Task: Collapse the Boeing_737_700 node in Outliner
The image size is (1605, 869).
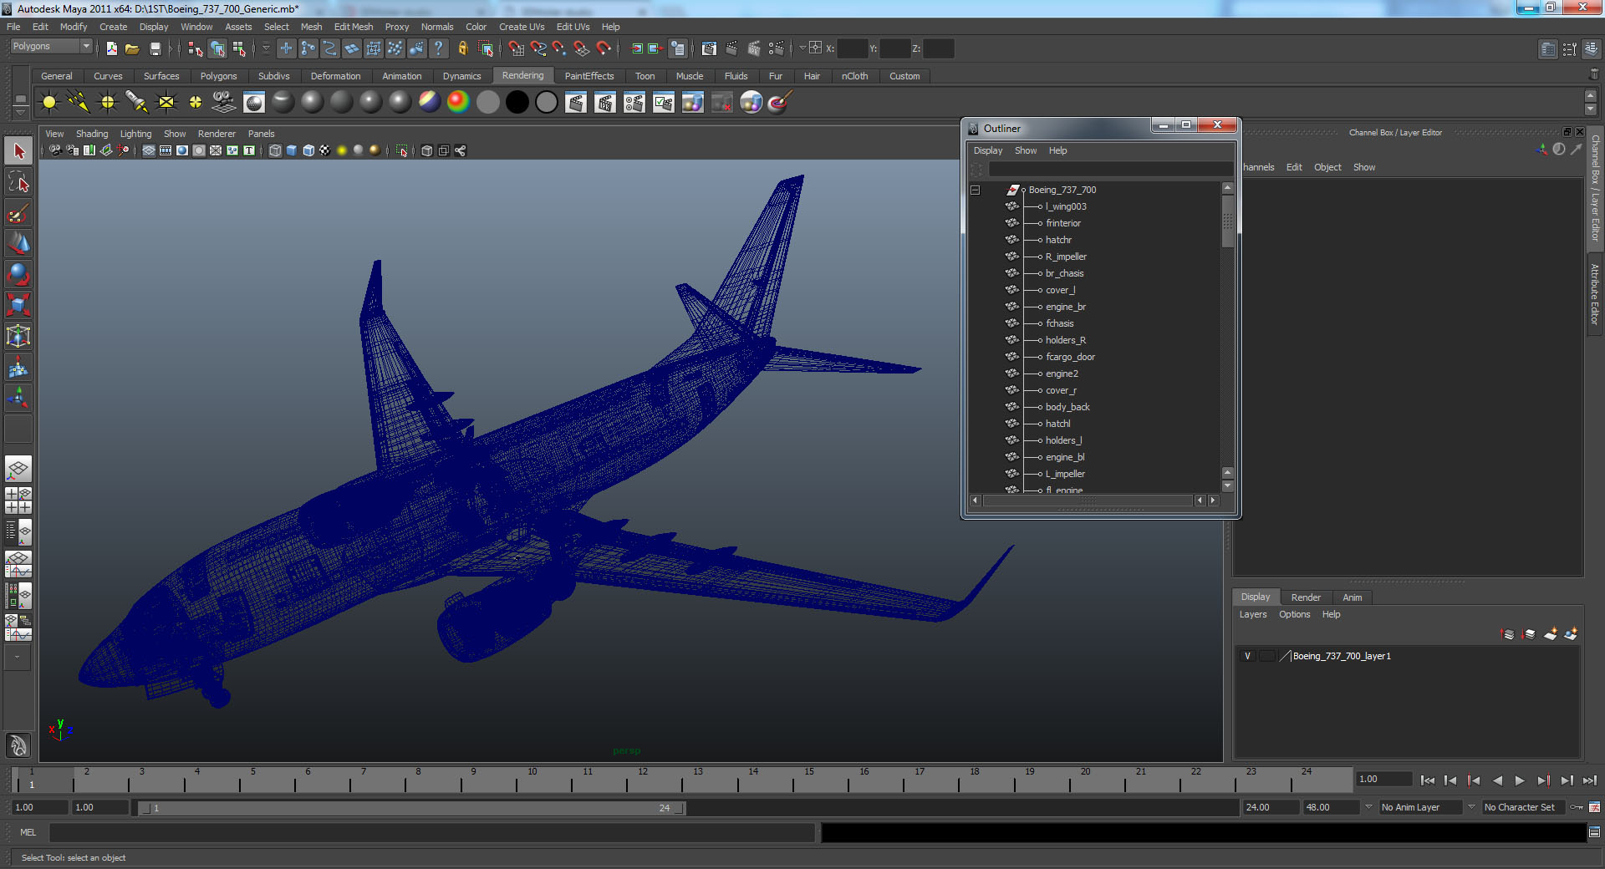Action: (975, 190)
